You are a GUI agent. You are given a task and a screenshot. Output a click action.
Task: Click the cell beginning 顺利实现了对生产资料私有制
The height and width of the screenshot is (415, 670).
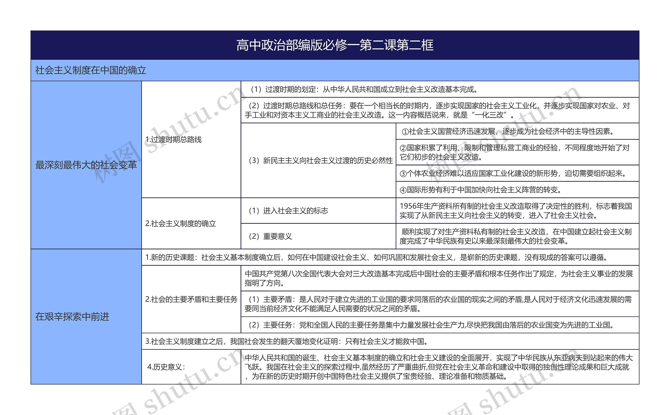(517, 236)
